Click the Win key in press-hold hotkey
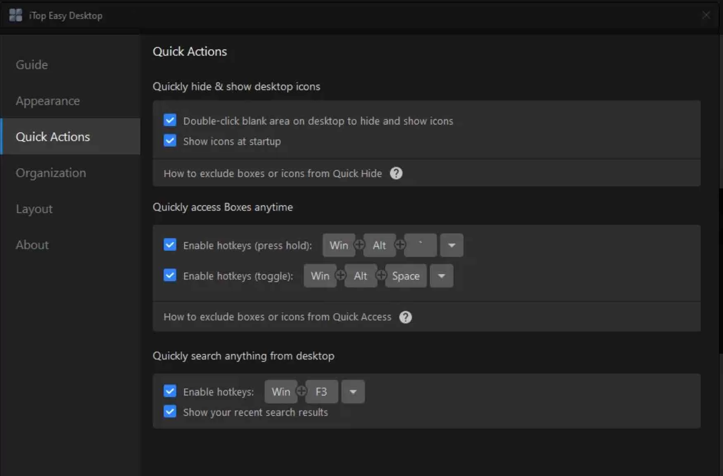This screenshot has width=723, height=476. pos(338,245)
